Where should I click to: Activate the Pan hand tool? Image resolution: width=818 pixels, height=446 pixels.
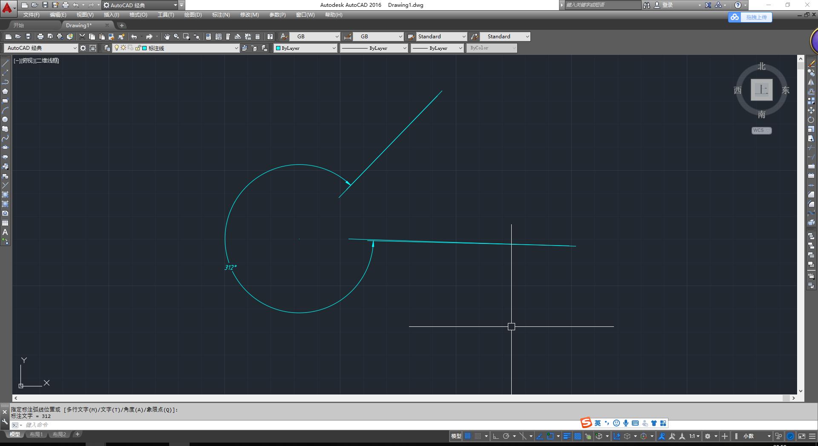[167, 37]
